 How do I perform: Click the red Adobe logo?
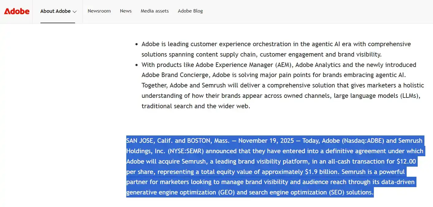pyautogui.click(x=16, y=11)
